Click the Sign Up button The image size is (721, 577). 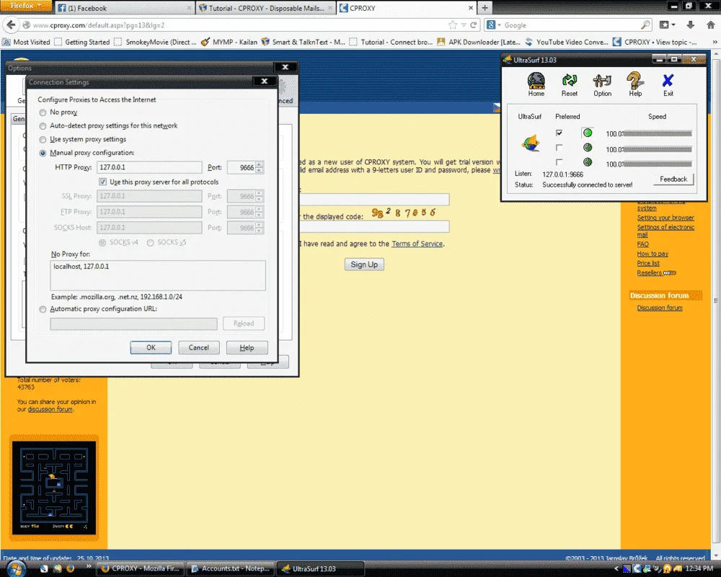click(x=364, y=264)
